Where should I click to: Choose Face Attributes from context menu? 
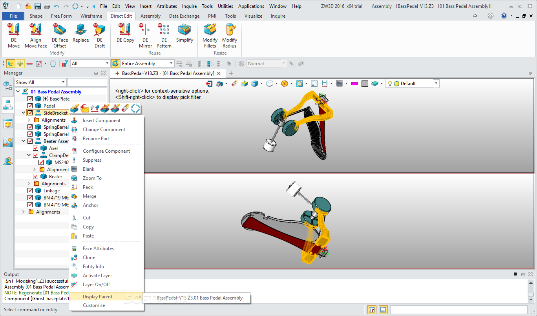click(98, 248)
